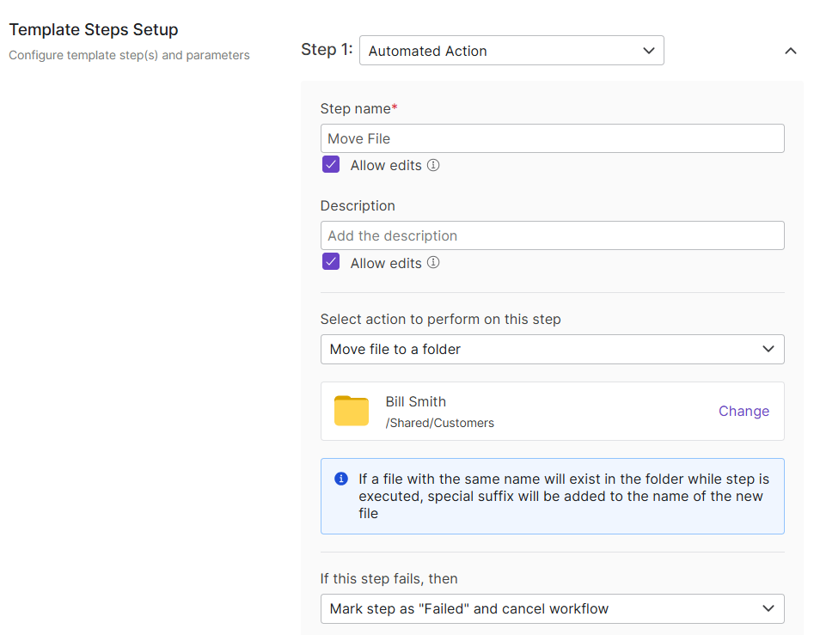Click the arrow in the Automated Action selector
Image resolution: width=814 pixels, height=635 pixels.
(649, 51)
